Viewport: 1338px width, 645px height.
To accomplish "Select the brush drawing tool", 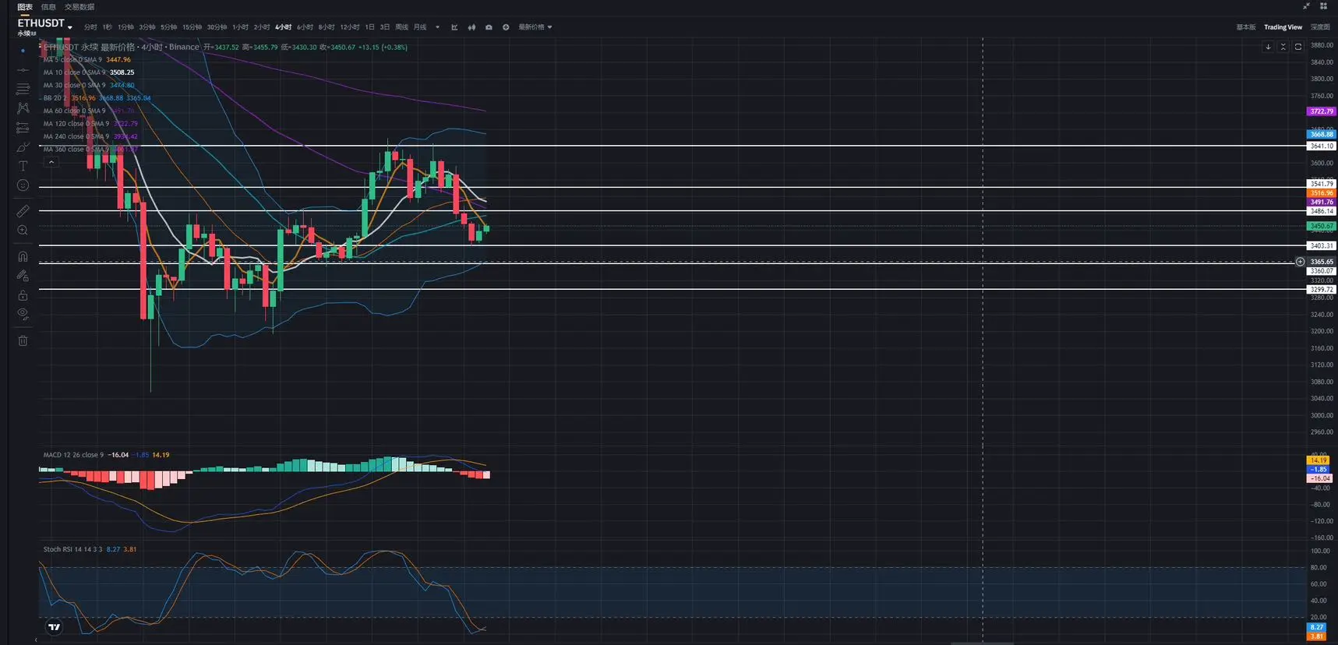I will (x=23, y=147).
